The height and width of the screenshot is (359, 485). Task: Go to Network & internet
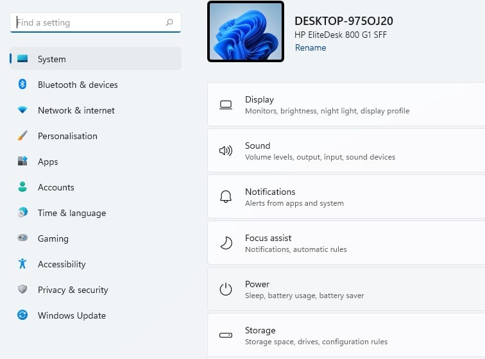click(96, 110)
